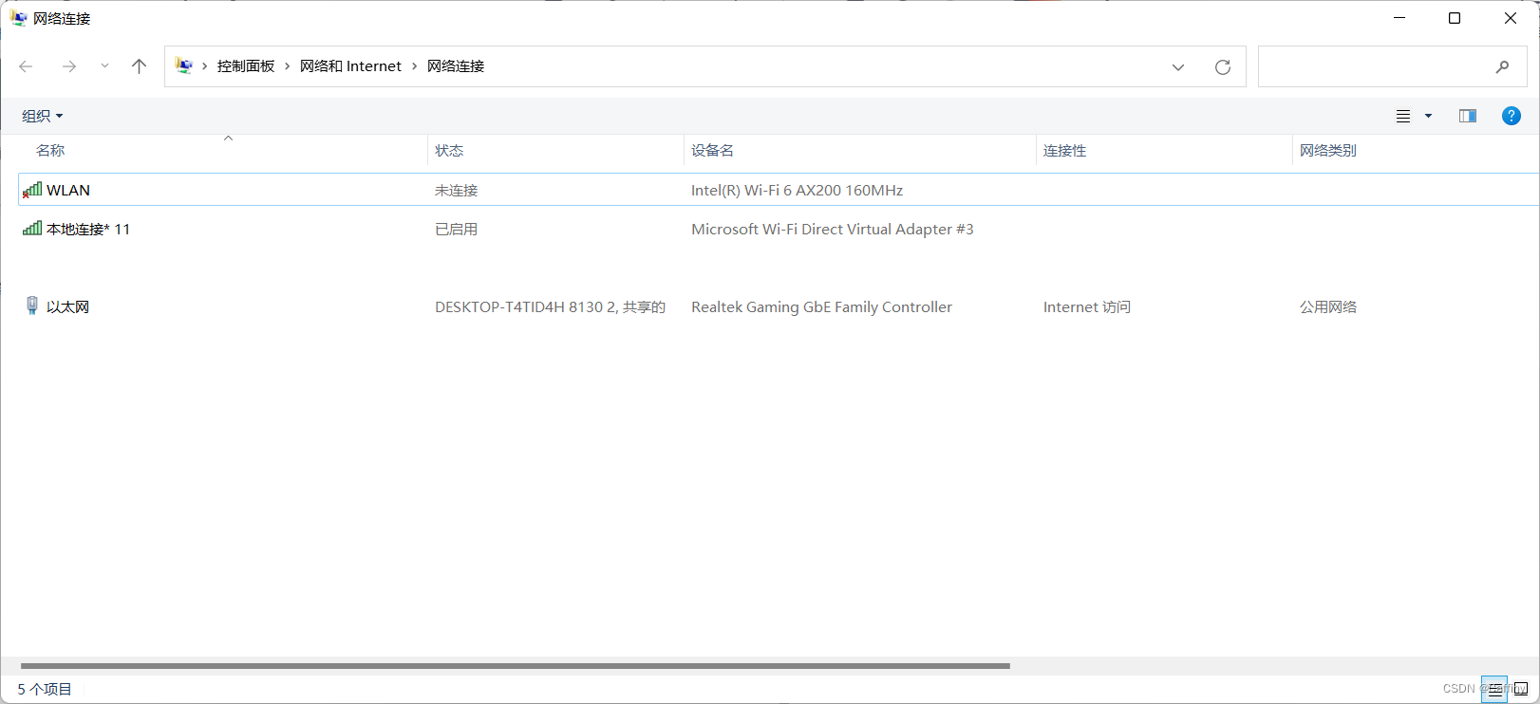The height and width of the screenshot is (704, 1540).
Task: Click Realtek Gaming GbE Family Controller text
Action: (821, 307)
